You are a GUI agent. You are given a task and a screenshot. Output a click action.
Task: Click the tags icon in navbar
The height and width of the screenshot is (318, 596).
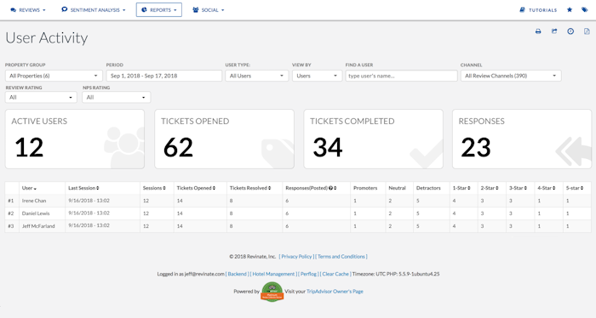585,10
